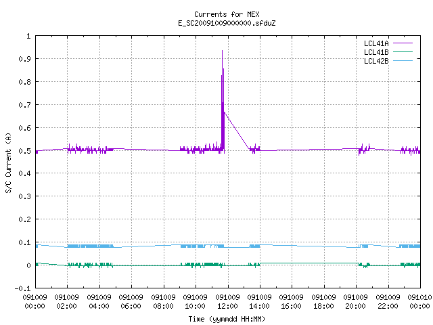Click the y-axis tick value 0.9
Image resolution: width=433 pixels, height=325 pixels.
pos(24,59)
